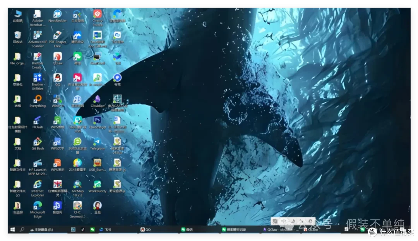Image resolution: width=418 pixels, height=241 pixels.
Task: Select the 野草音源.js file
Action: (x=117, y=165)
